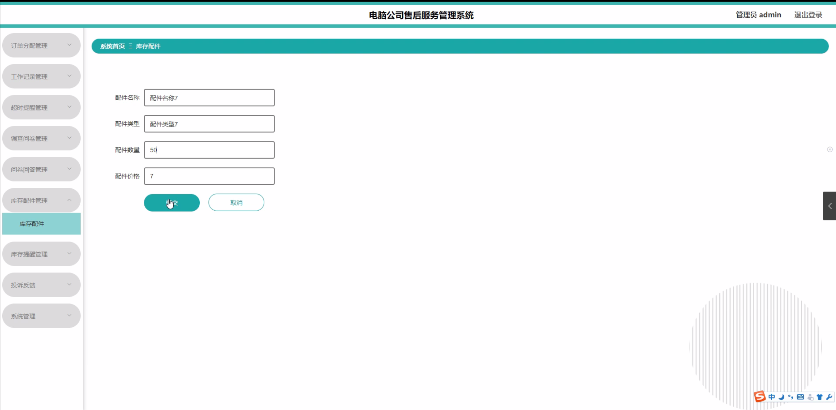836x410 pixels.
Task: Expand the dark side panel arrow handle
Action: pyautogui.click(x=829, y=206)
